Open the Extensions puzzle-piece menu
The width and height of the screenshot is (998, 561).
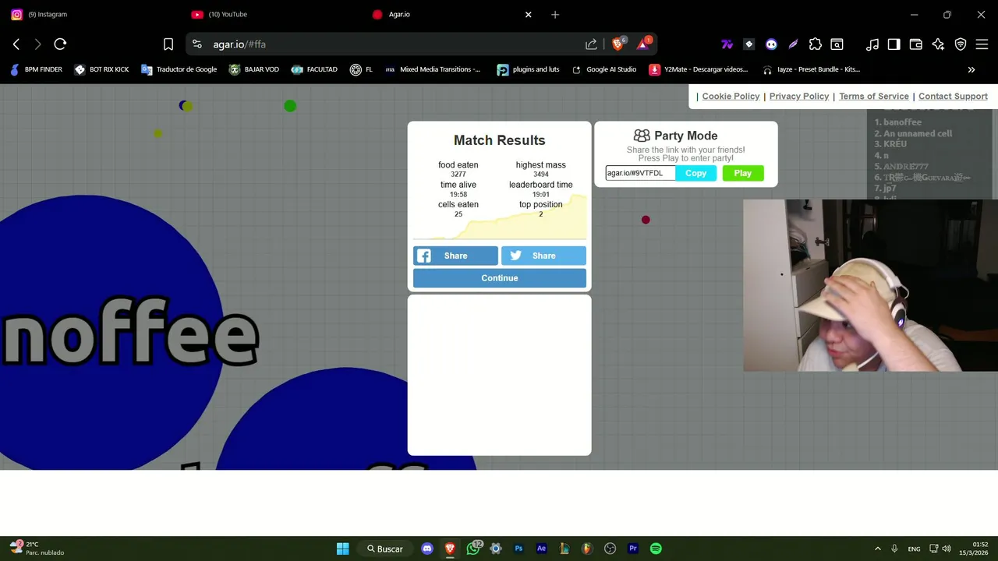(815, 44)
